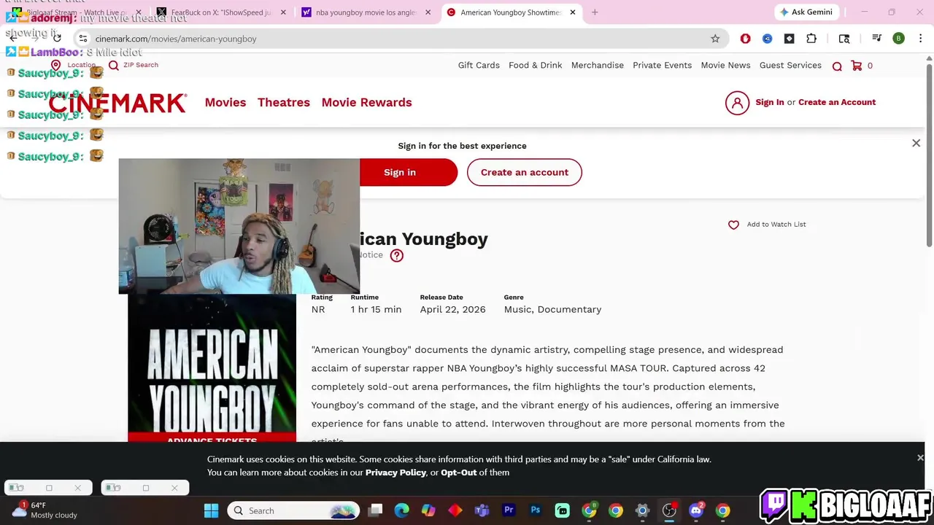934x525 pixels.
Task: Open Gift Cards link
Action: [479, 65]
